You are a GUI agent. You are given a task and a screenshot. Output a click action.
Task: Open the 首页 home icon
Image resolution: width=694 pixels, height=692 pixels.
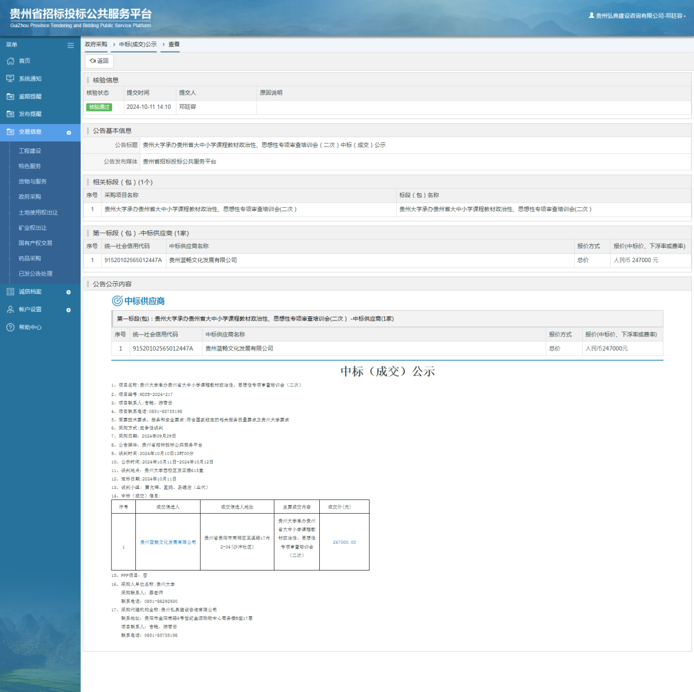click(x=10, y=61)
